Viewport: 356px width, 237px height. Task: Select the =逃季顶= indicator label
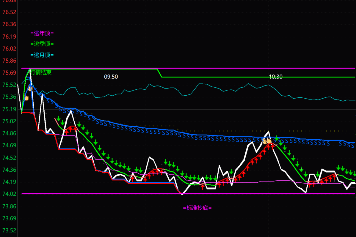click(x=42, y=44)
